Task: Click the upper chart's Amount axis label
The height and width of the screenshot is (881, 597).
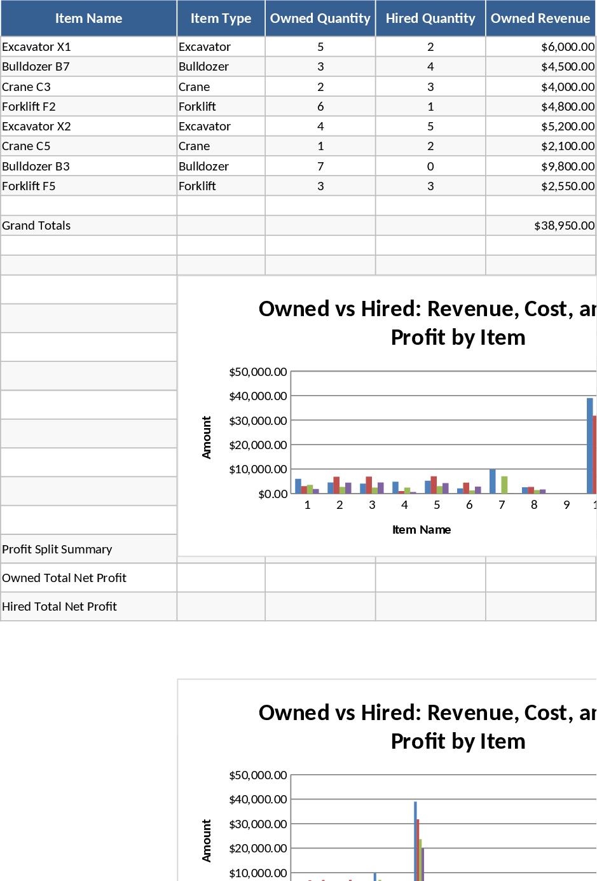Action: pos(207,438)
